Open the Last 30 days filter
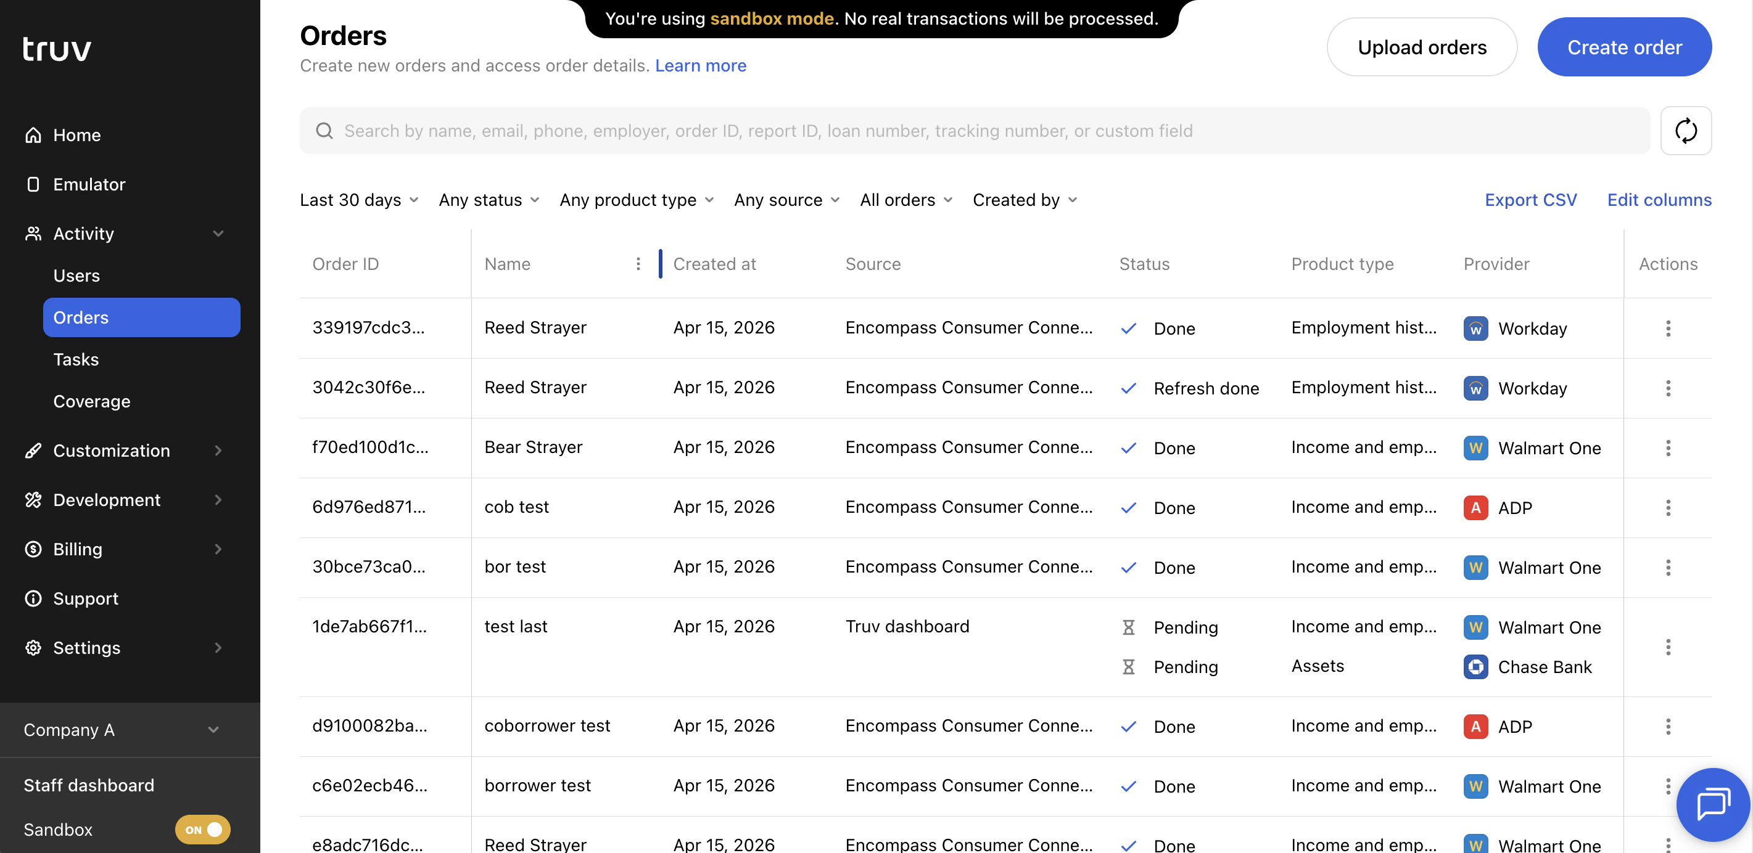The height and width of the screenshot is (853, 1753). [x=360, y=200]
